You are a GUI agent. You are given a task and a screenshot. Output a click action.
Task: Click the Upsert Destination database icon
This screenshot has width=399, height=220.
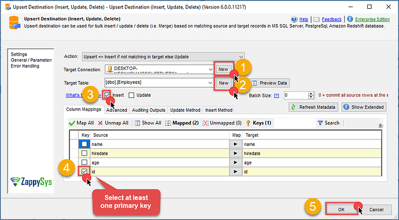click(x=14, y=23)
